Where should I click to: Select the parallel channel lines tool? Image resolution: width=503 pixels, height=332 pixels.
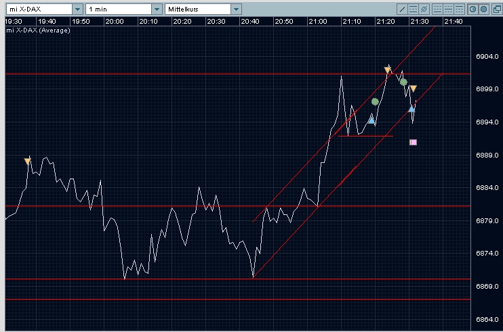point(414,9)
